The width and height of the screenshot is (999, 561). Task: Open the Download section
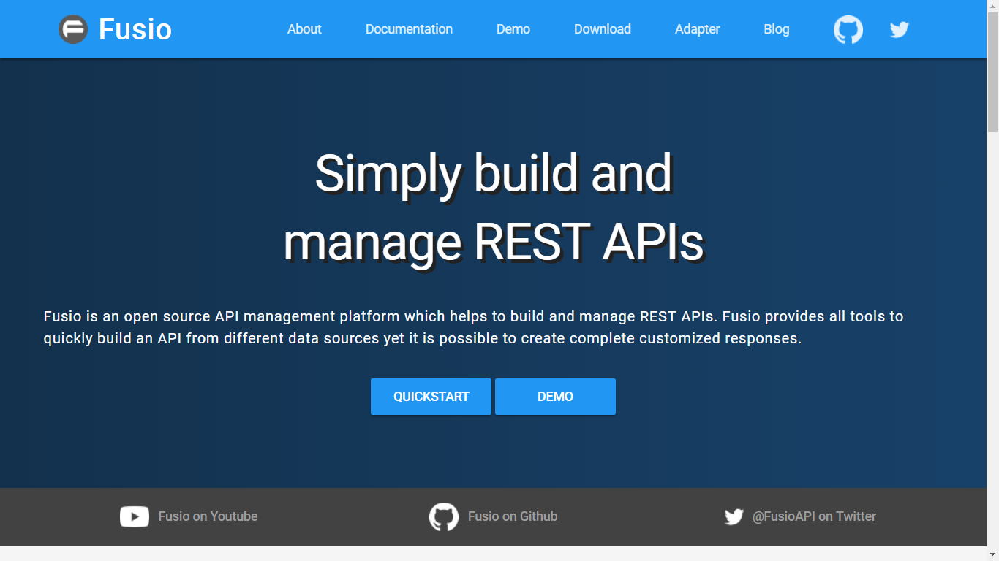pyautogui.click(x=602, y=29)
